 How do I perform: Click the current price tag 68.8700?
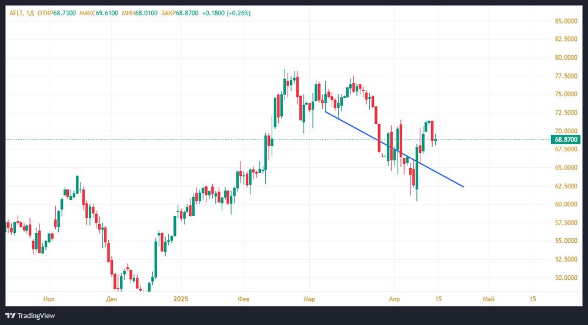pos(566,140)
